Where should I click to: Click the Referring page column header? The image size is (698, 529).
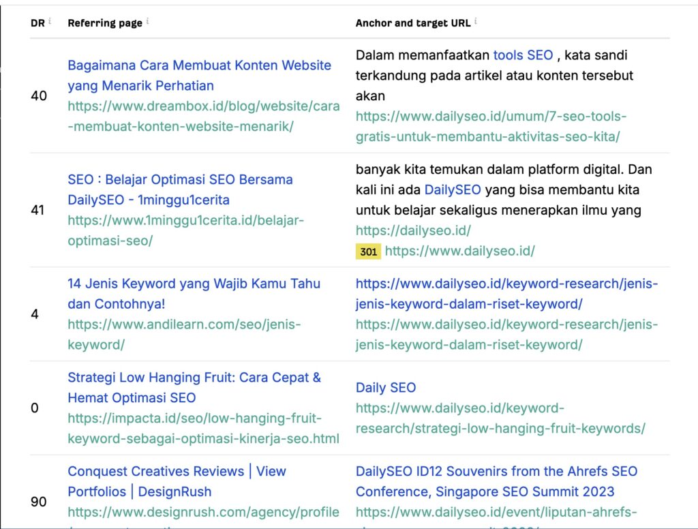point(105,23)
